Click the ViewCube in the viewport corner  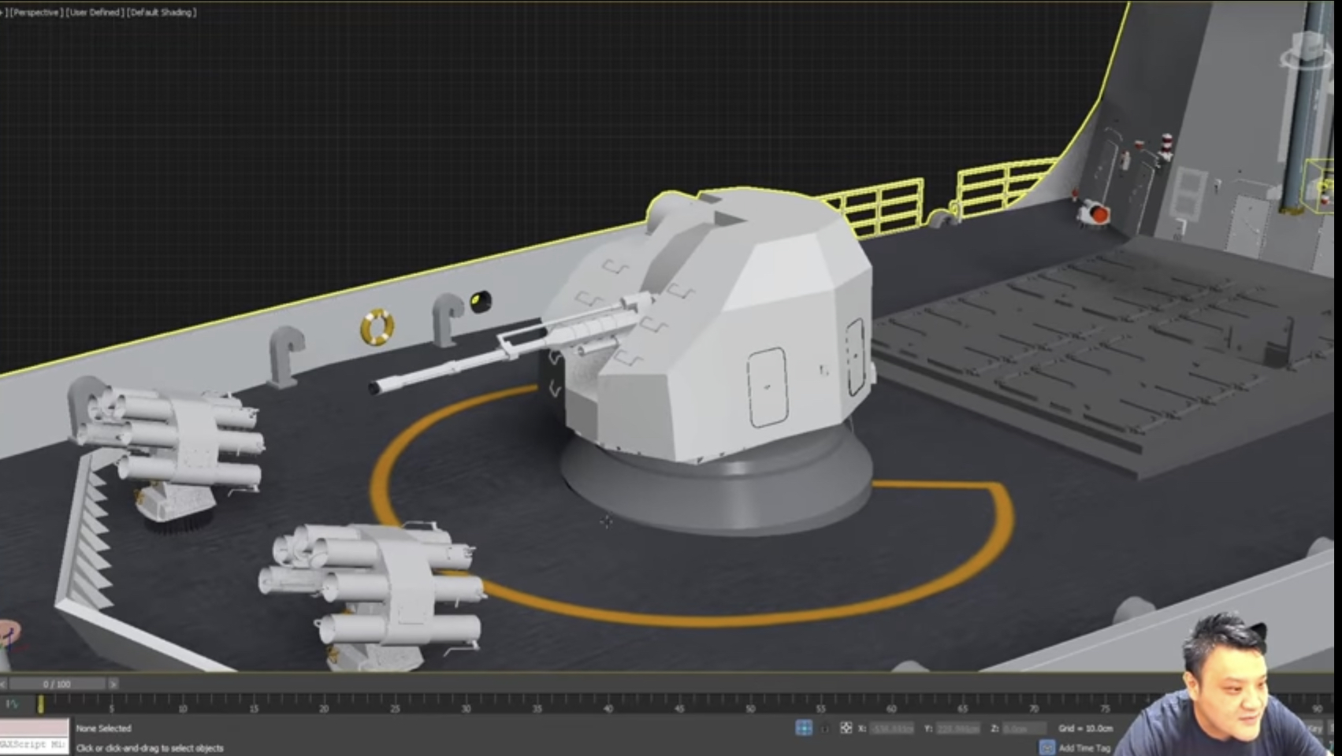coord(1308,51)
